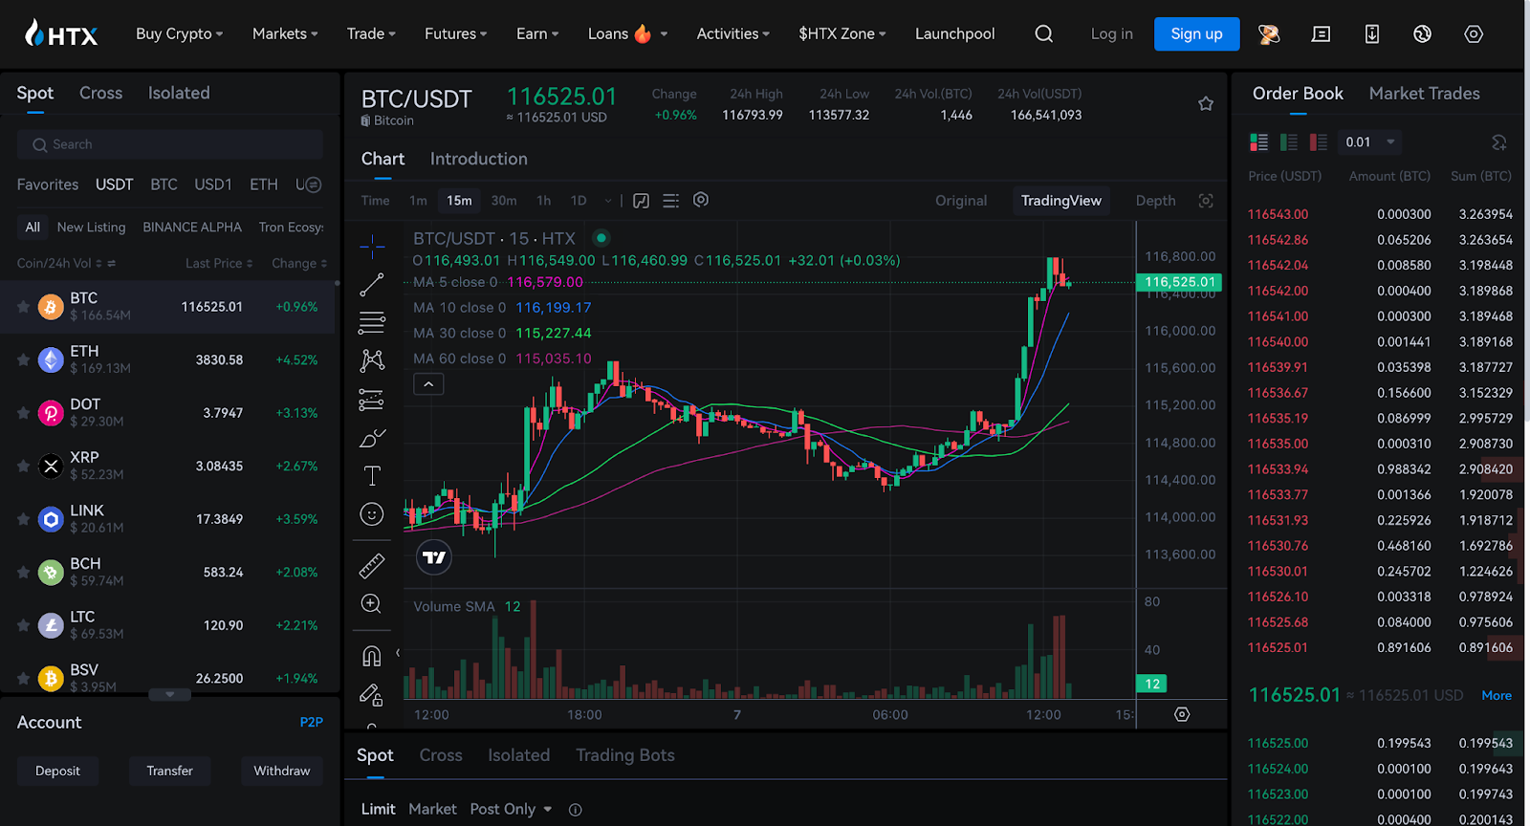This screenshot has width=1530, height=826.
Task: Switch to Cross margin tab in left panel
Action: [100, 93]
